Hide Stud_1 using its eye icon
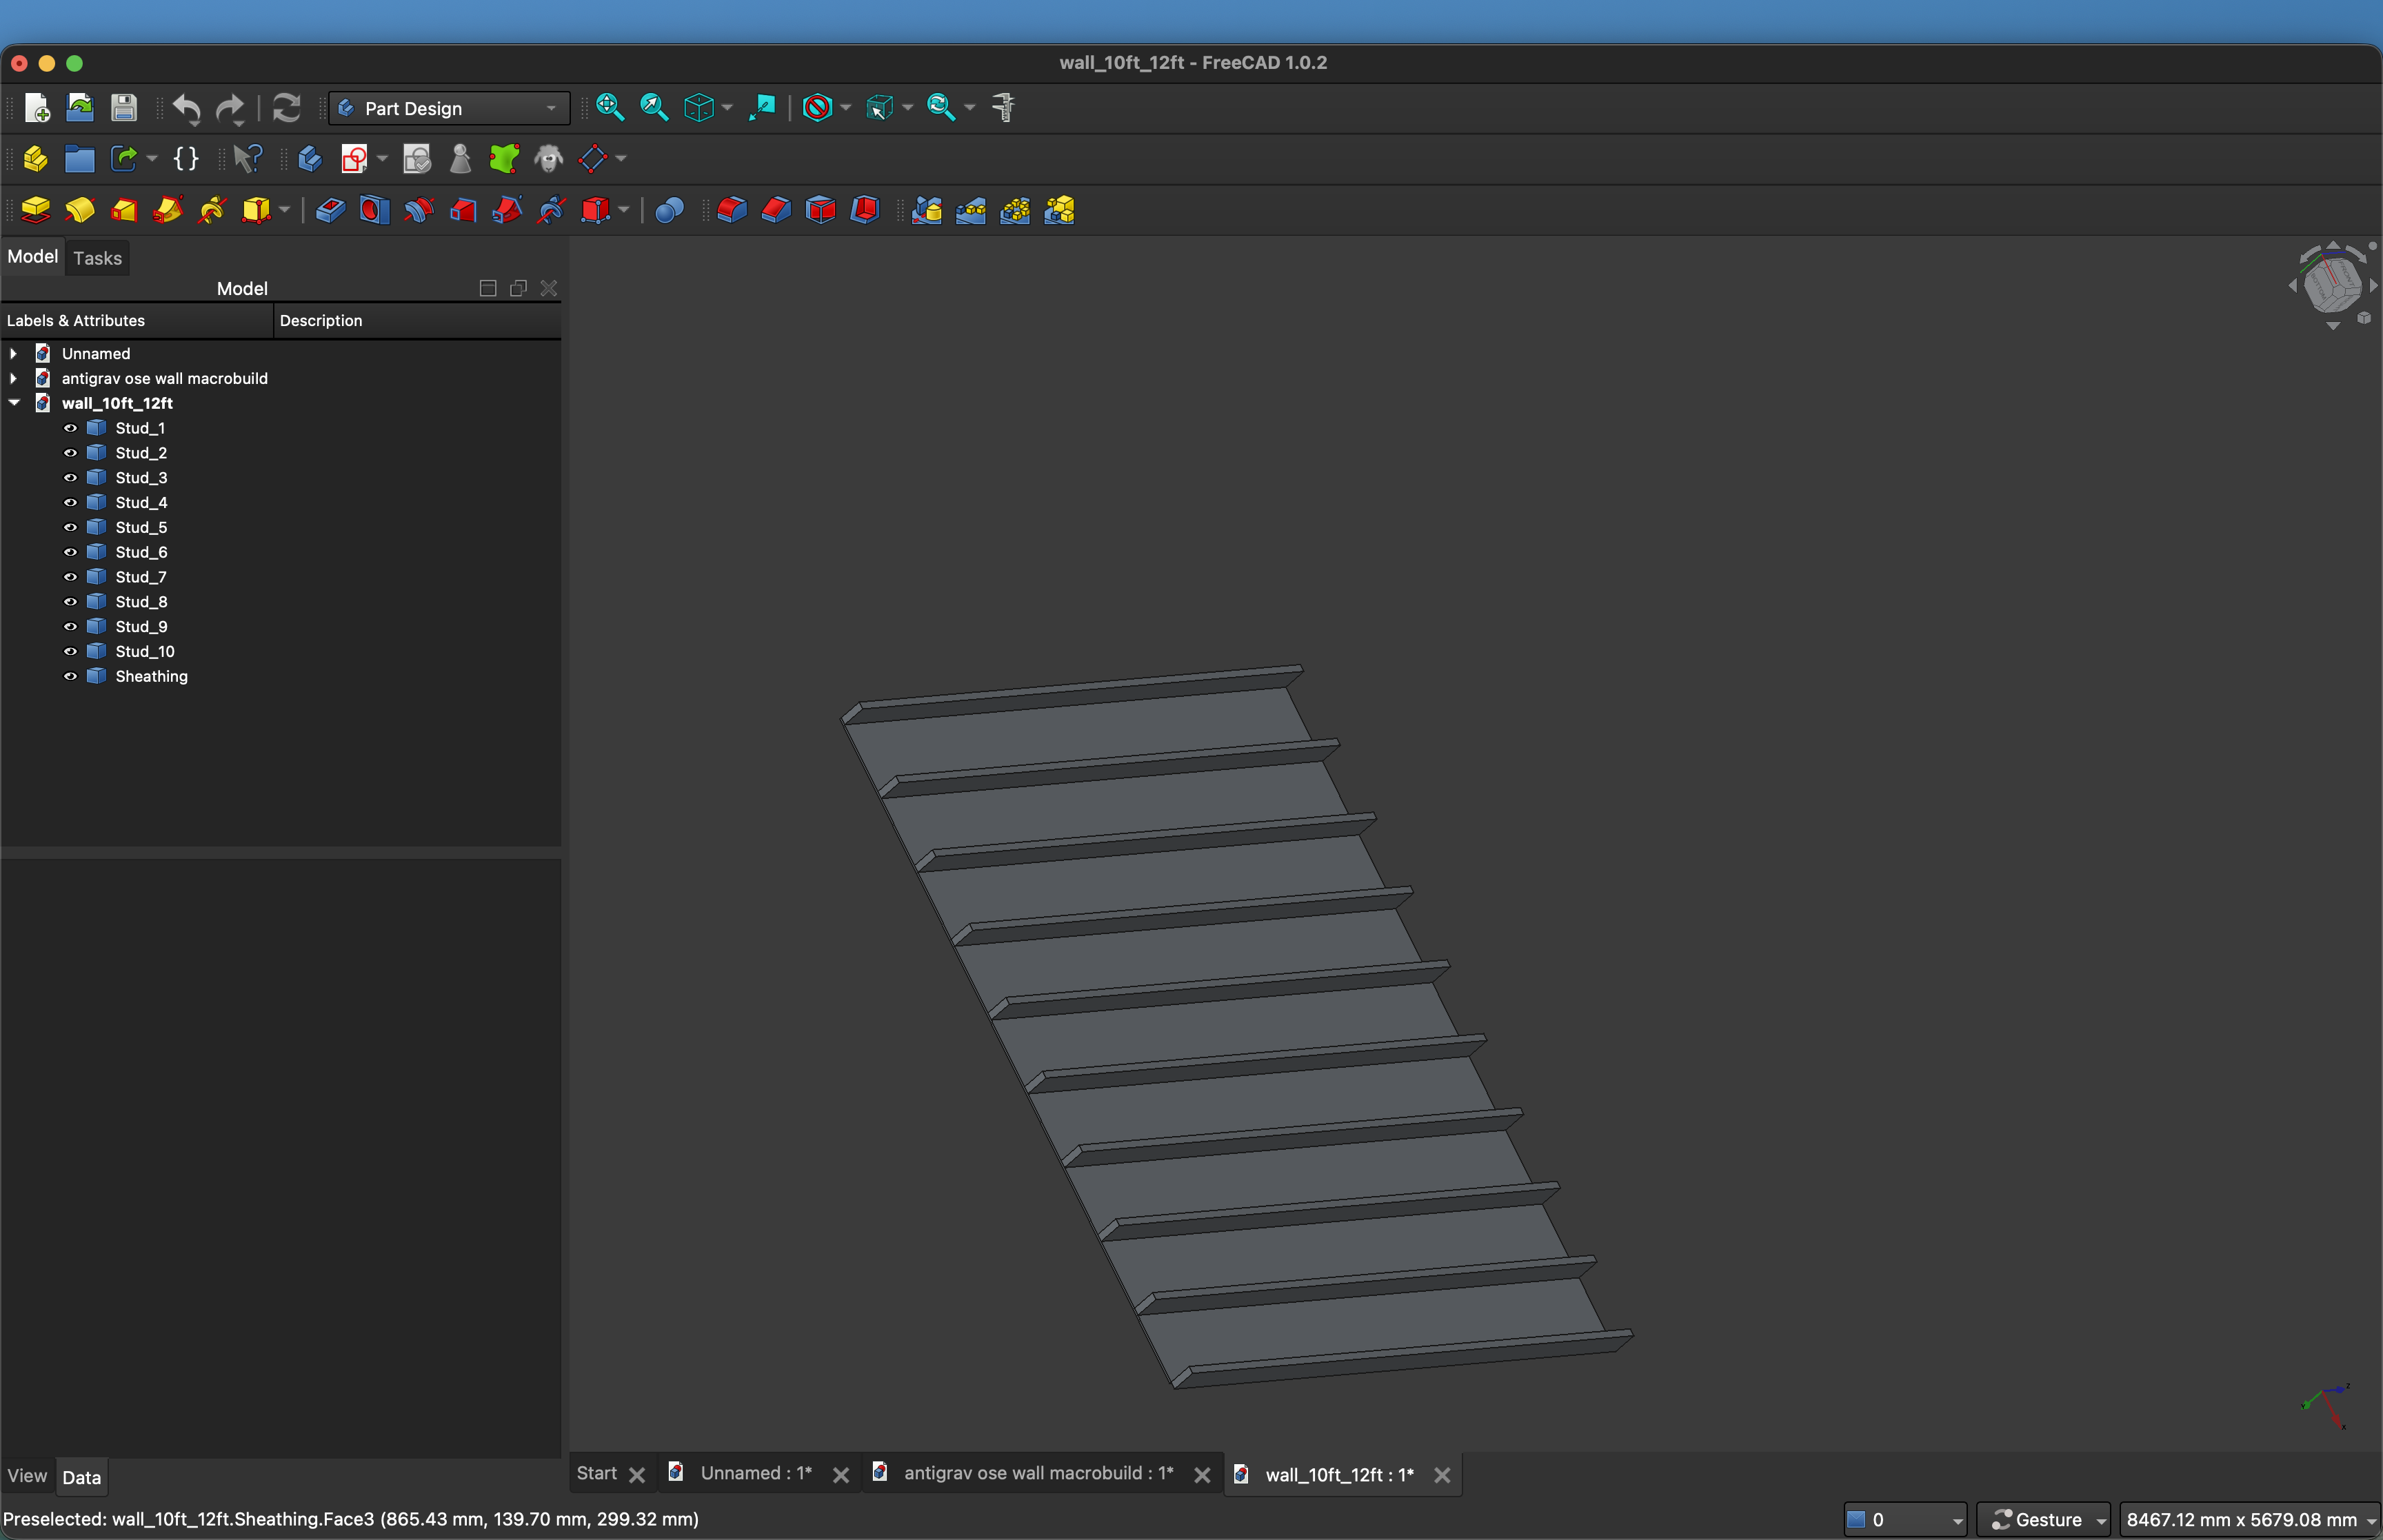Image resolution: width=2383 pixels, height=1540 pixels. coord(70,428)
